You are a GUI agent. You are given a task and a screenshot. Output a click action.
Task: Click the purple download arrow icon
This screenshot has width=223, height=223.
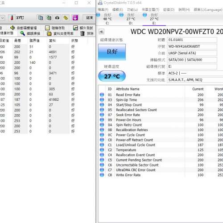[x=75, y=18]
